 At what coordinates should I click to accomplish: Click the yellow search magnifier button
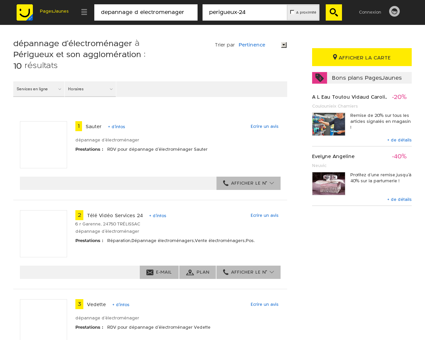point(334,12)
